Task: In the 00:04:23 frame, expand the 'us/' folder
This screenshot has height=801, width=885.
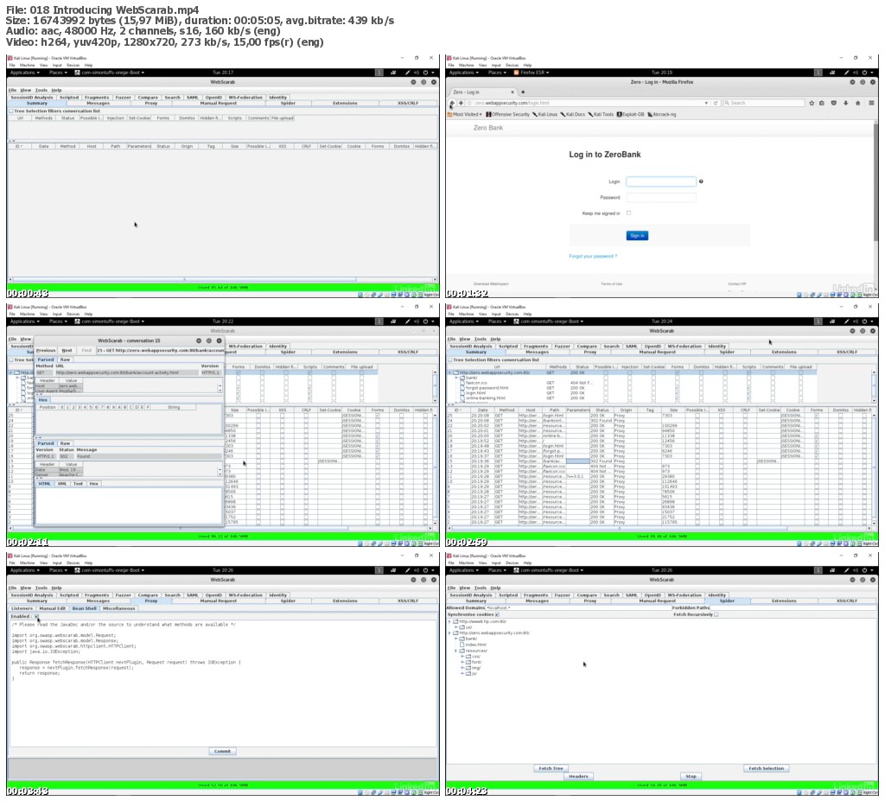Action: point(456,627)
